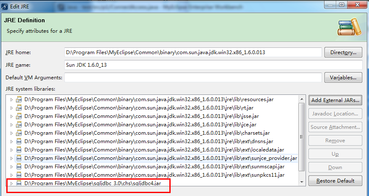Click the jar icon for jce.jar

[x=19, y=125]
